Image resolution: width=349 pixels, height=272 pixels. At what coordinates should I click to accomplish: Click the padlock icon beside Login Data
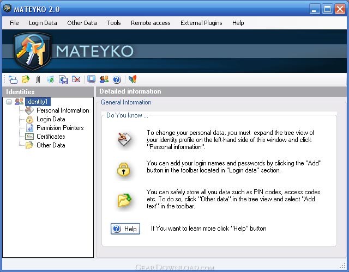[x=29, y=119]
